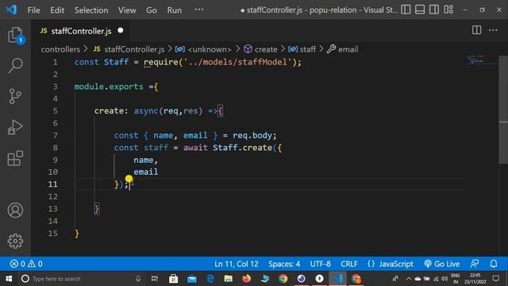Image resolution: width=508 pixels, height=286 pixels.
Task: Open errors and warnings indicator
Action: coord(26,264)
